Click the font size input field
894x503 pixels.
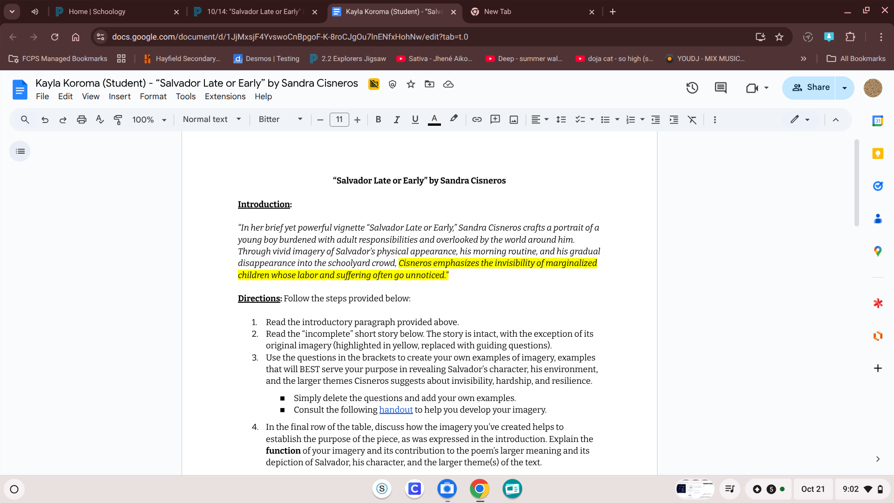[339, 120]
